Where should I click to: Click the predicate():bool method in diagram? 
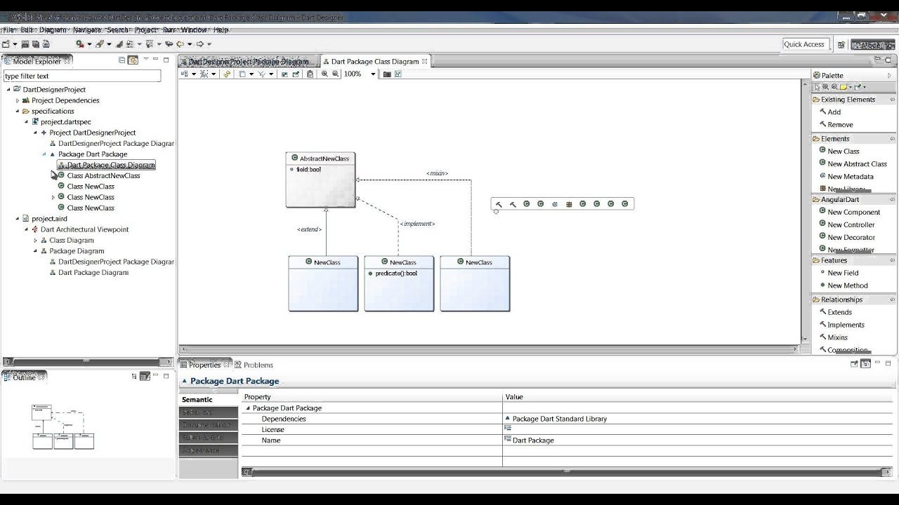392,273
